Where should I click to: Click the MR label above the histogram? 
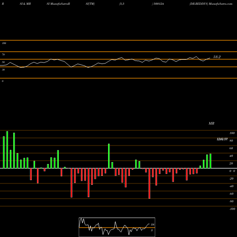(x=211, y=123)
